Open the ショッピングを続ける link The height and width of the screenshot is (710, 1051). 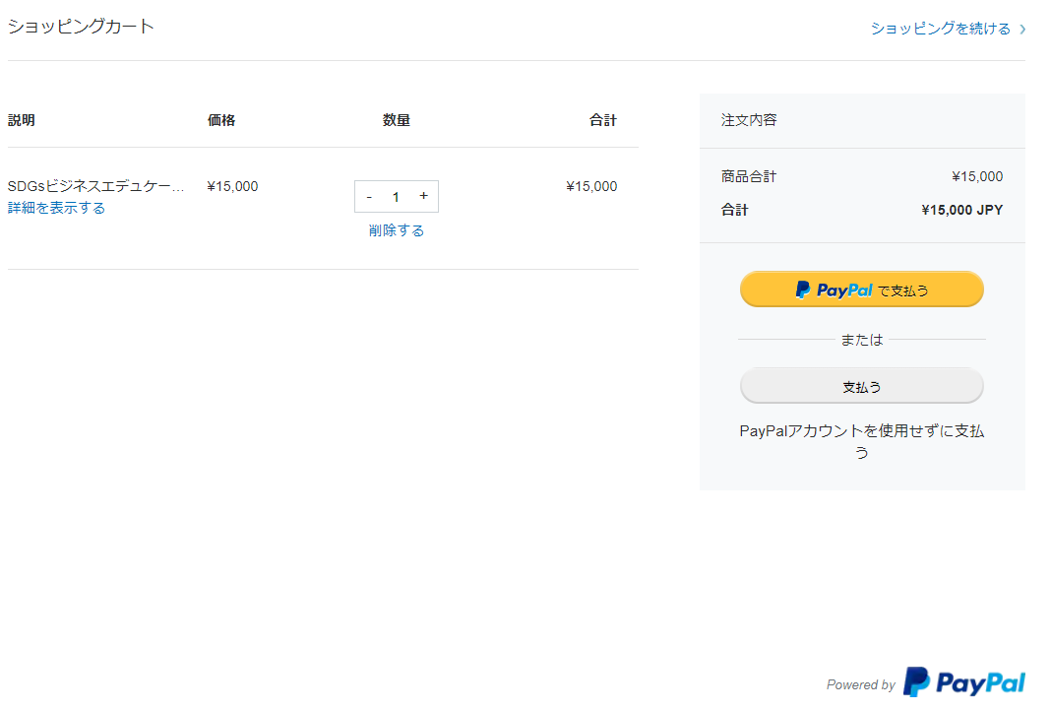[940, 29]
